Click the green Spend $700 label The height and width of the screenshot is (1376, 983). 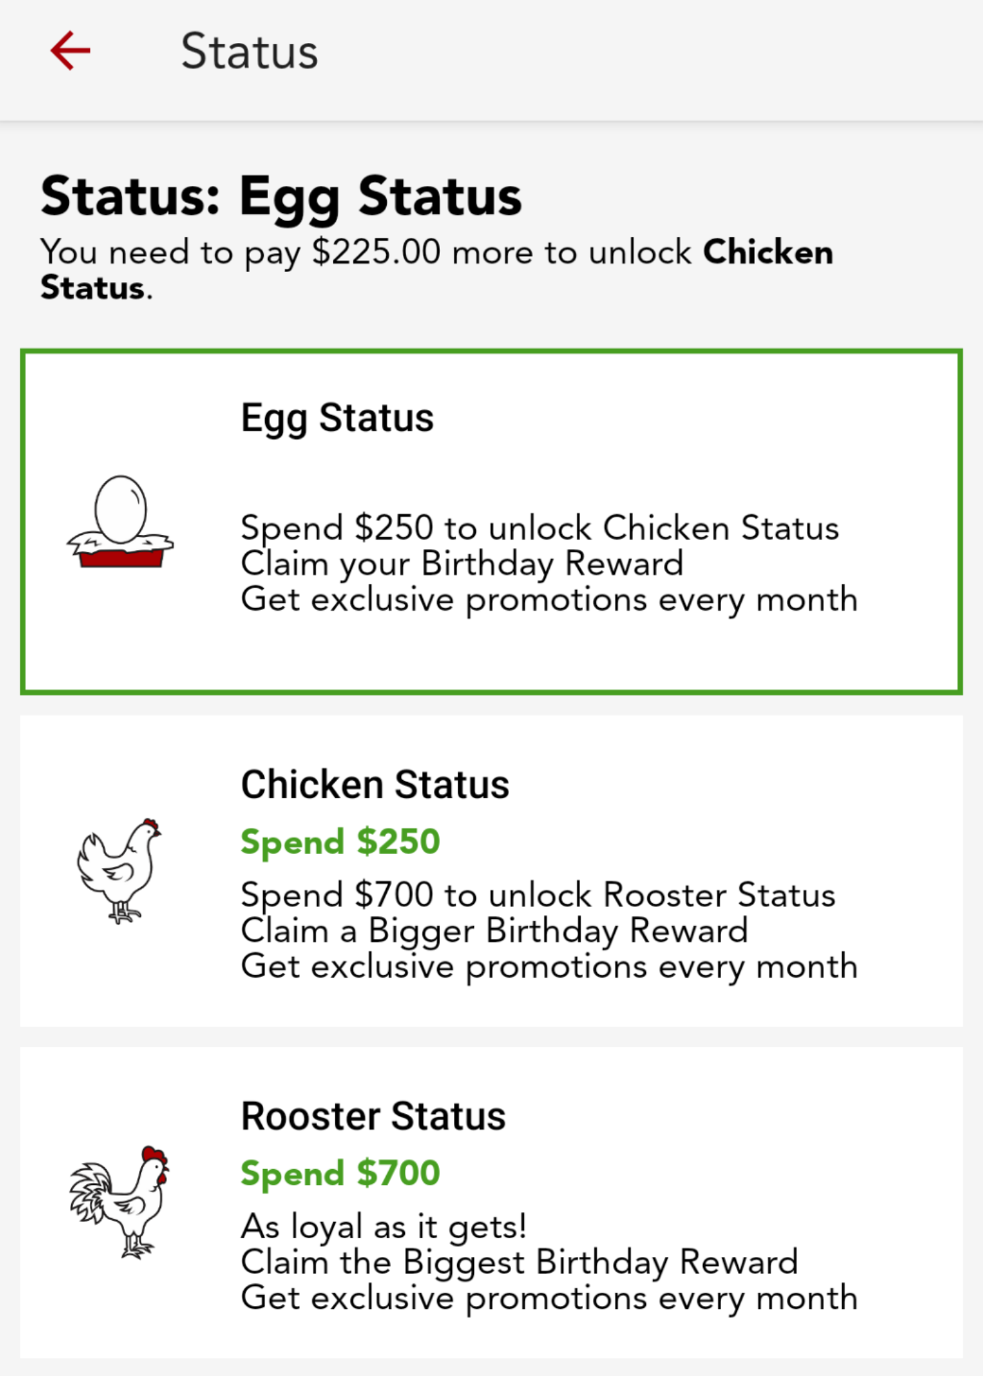coord(340,1174)
